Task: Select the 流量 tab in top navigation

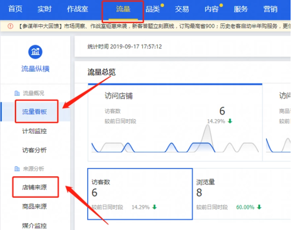Action: pyautogui.click(x=123, y=9)
